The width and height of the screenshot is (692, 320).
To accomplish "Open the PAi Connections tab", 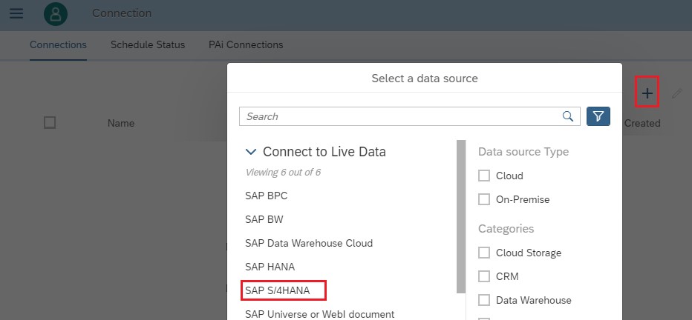I will pos(246,45).
